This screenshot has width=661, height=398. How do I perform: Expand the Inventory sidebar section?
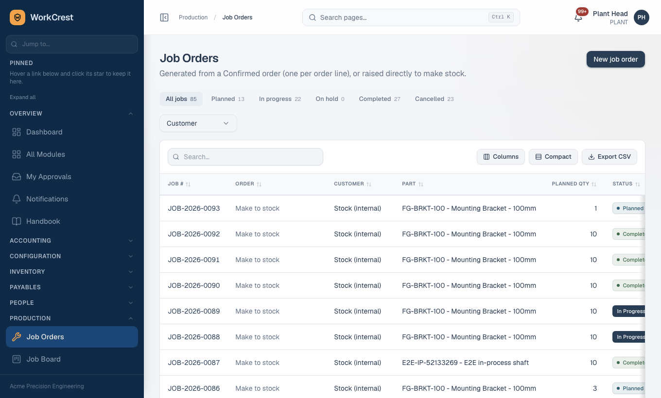[x=72, y=272]
